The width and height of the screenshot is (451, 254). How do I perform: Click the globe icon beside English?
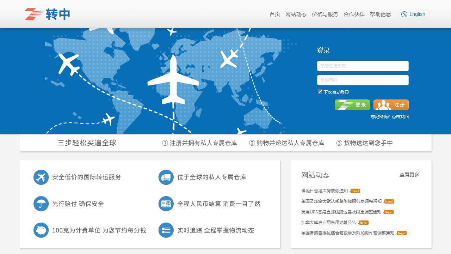[404, 14]
